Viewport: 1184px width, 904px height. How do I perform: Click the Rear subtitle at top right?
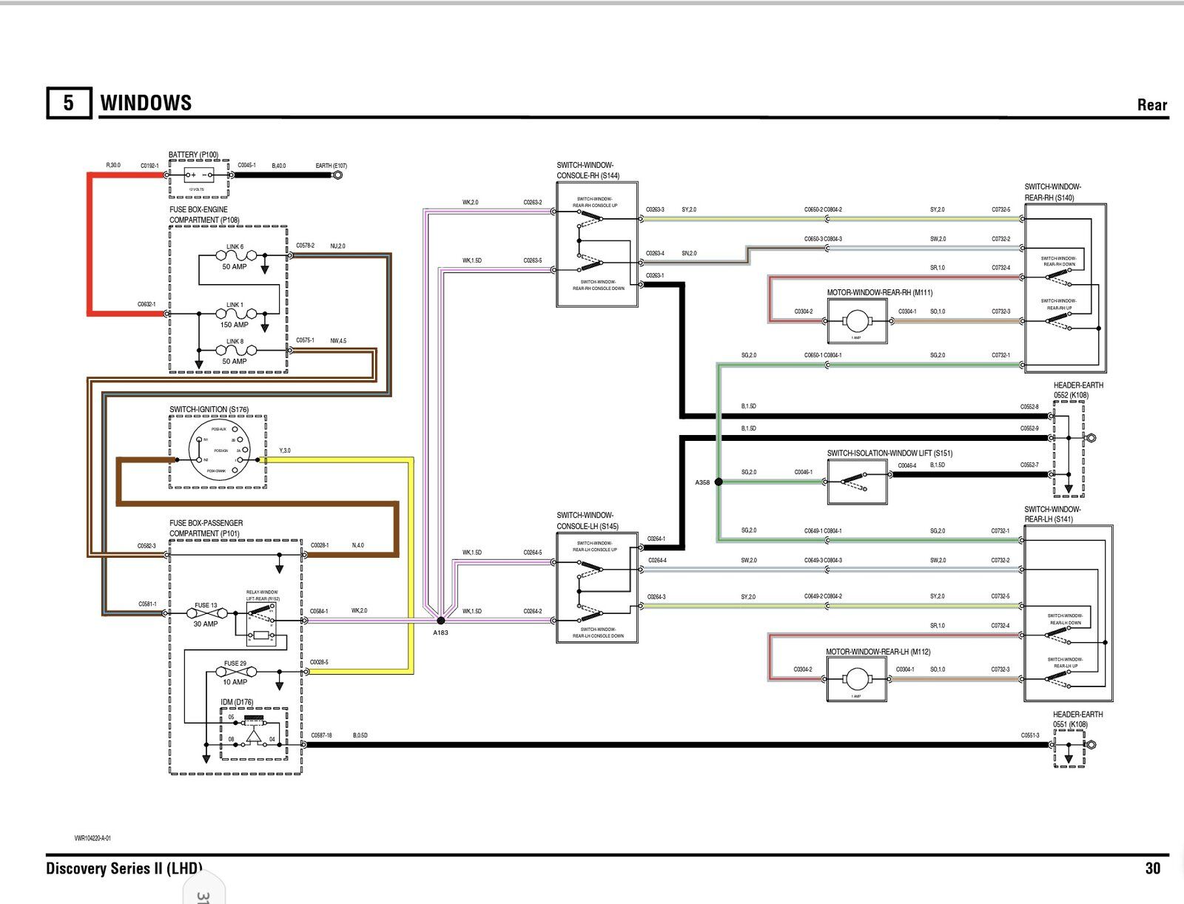[x=1152, y=105]
